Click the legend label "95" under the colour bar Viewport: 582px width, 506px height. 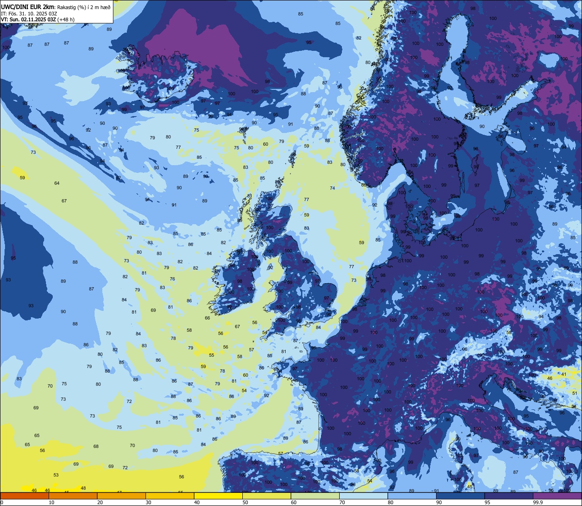coord(487,502)
